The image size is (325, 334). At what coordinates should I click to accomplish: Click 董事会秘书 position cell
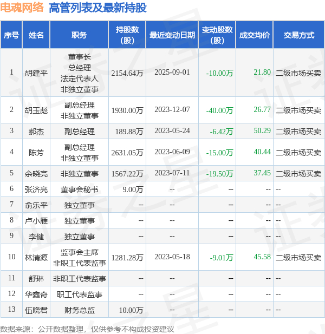[x=79, y=189]
